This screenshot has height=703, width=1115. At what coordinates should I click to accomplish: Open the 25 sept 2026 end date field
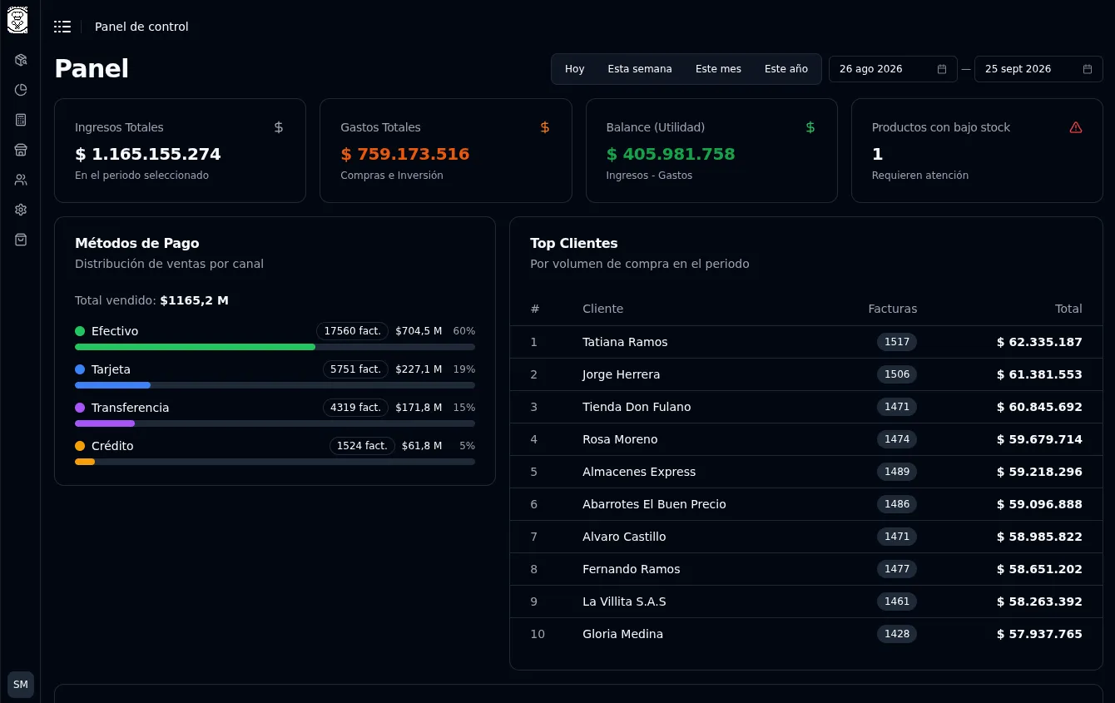tap(1038, 69)
